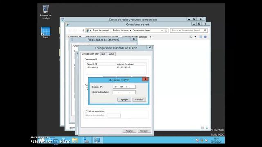The image size is (262, 147).
Task: Open the Control Panel taskbar window
Action: click(x=97, y=140)
